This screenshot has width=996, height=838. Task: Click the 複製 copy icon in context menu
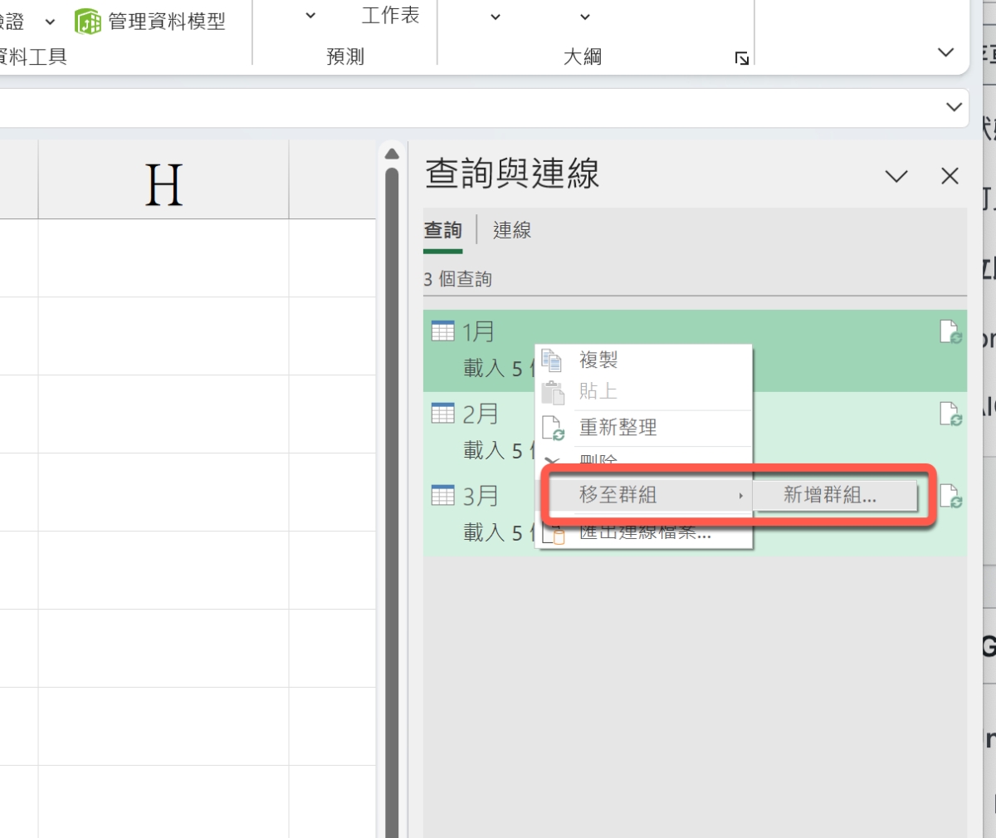[552, 360]
